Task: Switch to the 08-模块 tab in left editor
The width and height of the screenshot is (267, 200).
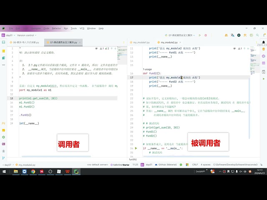Action: (25, 42)
